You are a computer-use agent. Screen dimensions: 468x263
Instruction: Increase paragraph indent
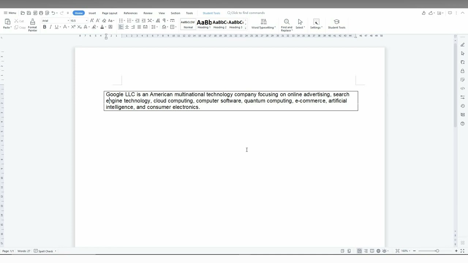pyautogui.click(x=144, y=20)
